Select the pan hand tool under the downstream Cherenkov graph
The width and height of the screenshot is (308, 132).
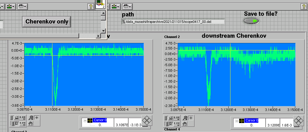(x=185, y=124)
